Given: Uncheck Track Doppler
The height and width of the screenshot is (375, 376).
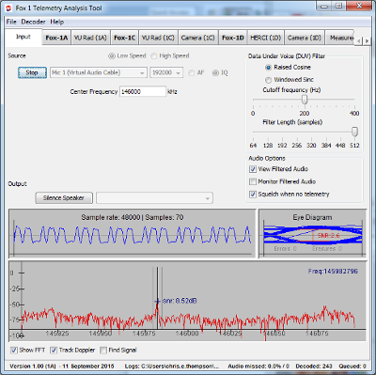Looking at the screenshot, I should pos(54,351).
